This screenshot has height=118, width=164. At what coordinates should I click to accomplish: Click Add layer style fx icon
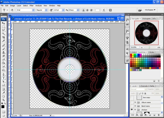137,115
